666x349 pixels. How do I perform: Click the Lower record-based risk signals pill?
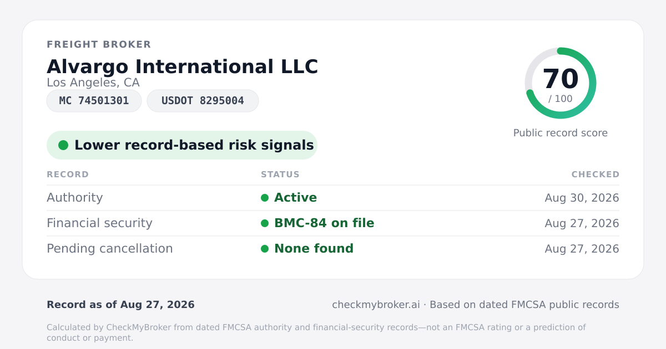pyautogui.click(x=182, y=145)
